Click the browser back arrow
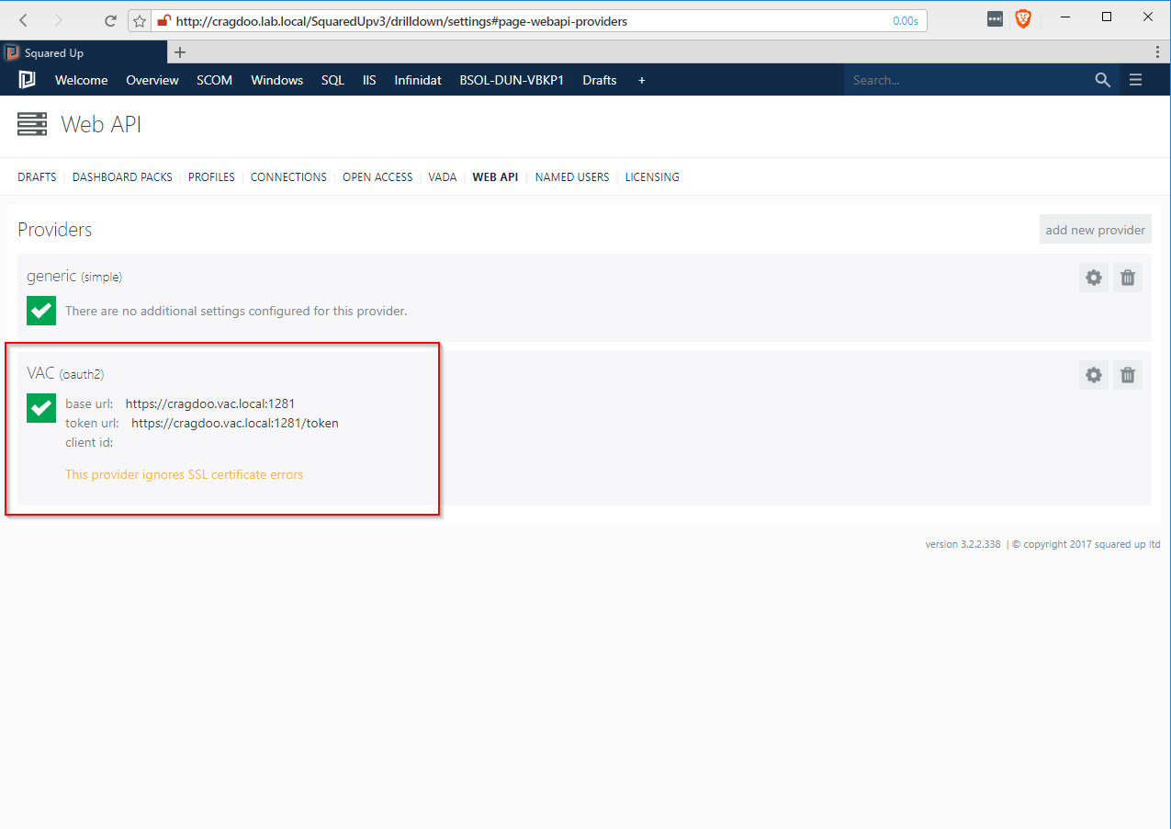 point(24,19)
